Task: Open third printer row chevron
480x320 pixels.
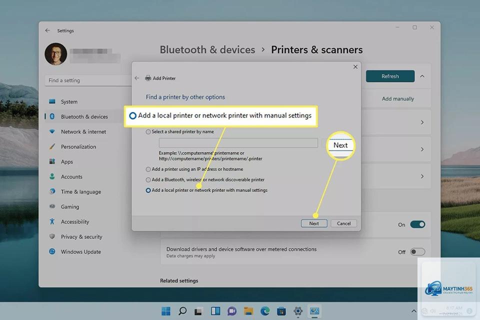Action: [422, 176]
